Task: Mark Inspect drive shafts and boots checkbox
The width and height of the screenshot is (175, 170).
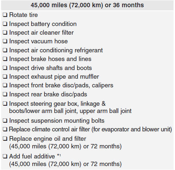Action: (x=5, y=68)
